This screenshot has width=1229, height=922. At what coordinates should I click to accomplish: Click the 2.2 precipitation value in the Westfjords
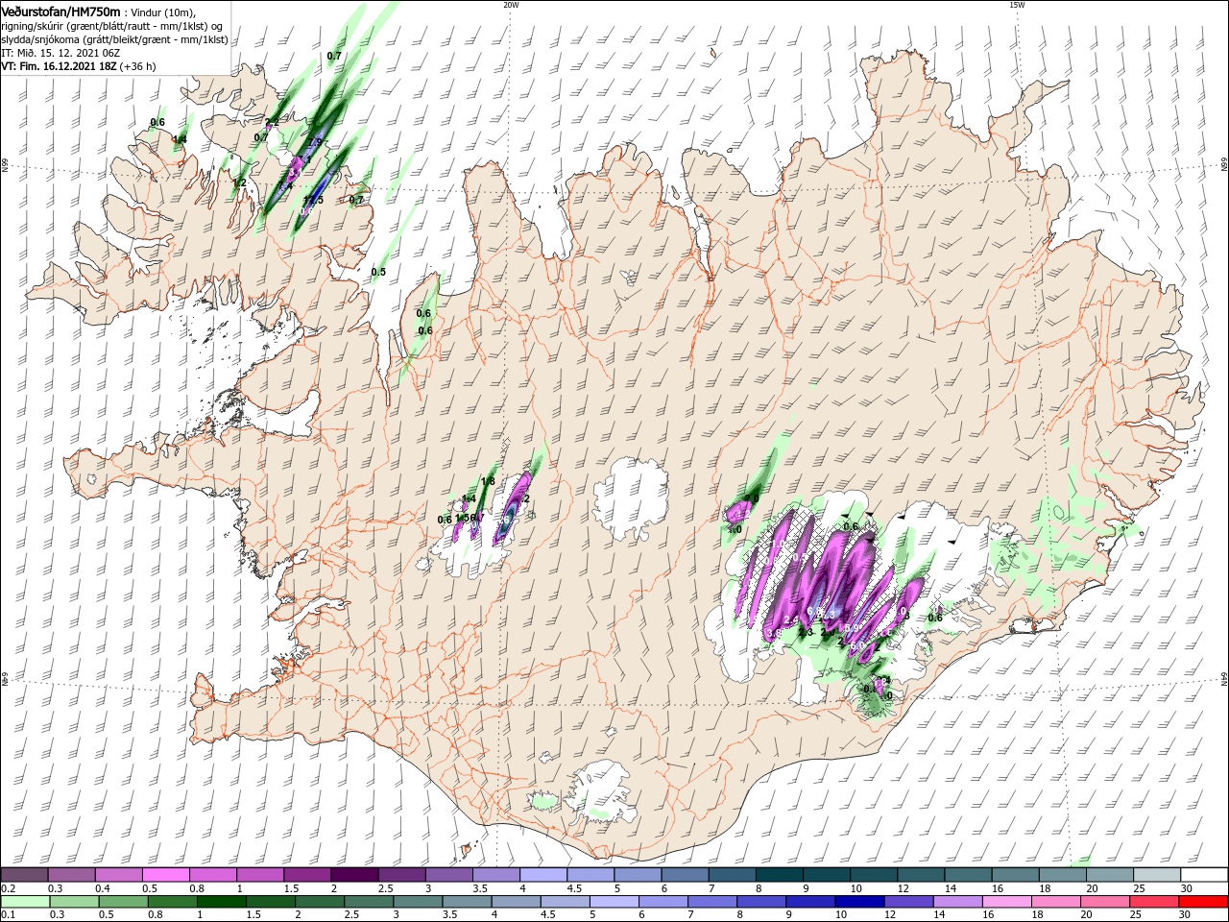pos(272,122)
